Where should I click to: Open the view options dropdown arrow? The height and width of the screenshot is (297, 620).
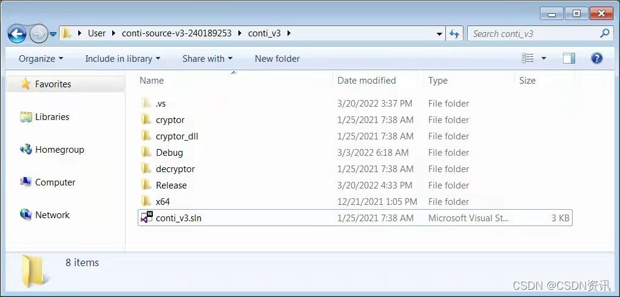pyautogui.click(x=544, y=58)
